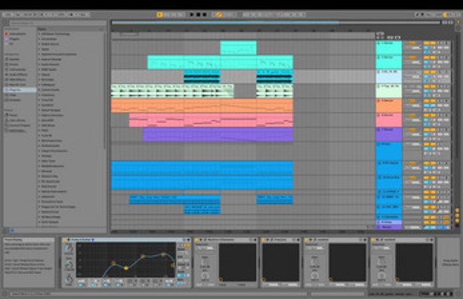Open Current Project under browser Places
This screenshot has height=299, width=463.
(17, 125)
